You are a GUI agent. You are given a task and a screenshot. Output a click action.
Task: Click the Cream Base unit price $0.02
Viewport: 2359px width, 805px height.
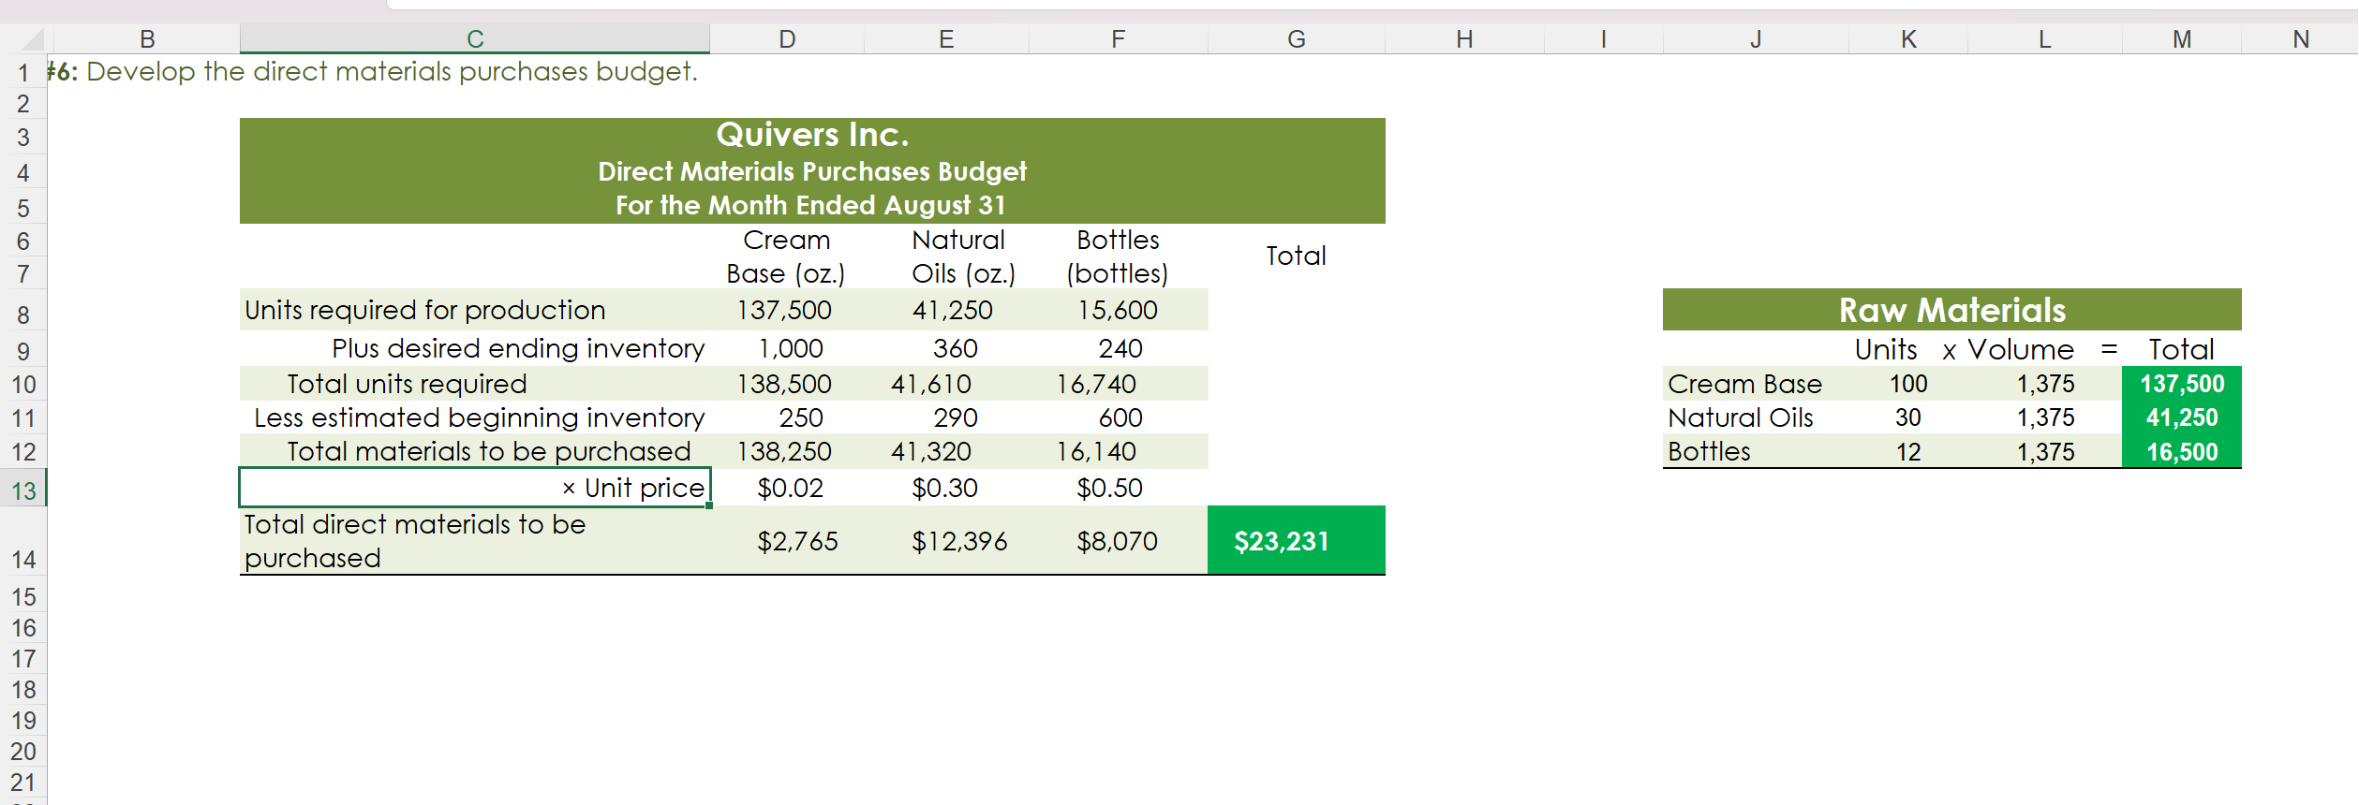(x=791, y=488)
